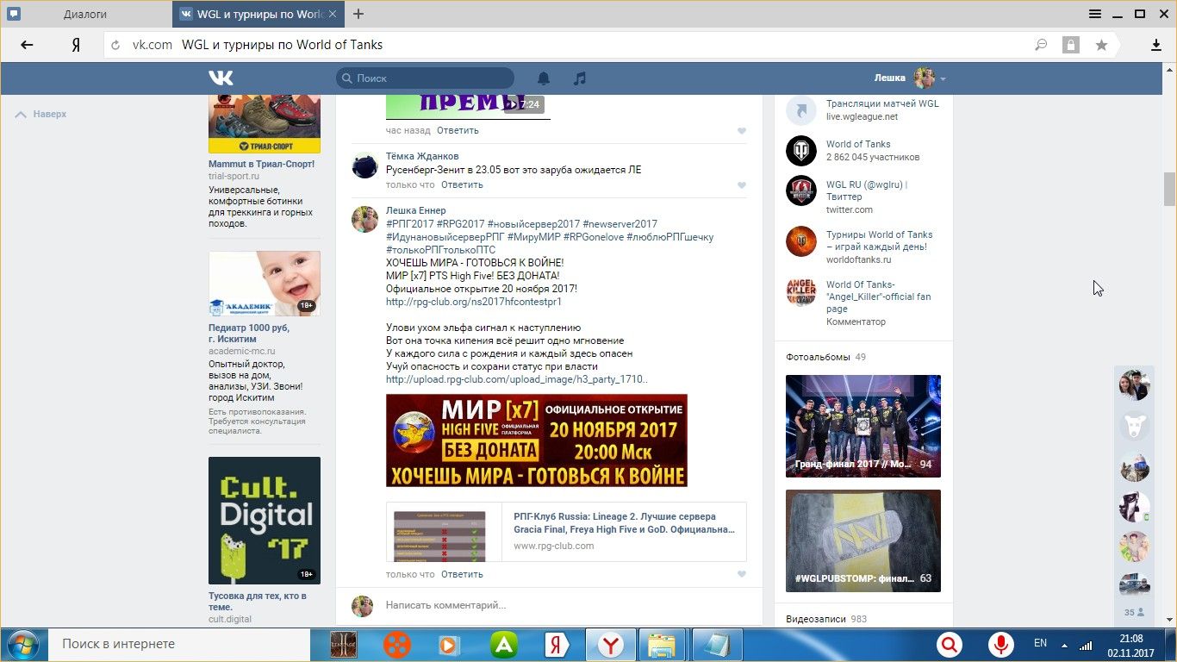
Task: Open РПГ-Клуб Russia link preview
Action: coord(566,532)
